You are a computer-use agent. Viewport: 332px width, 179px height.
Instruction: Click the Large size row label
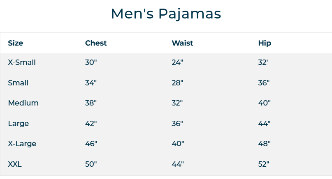click(x=19, y=124)
